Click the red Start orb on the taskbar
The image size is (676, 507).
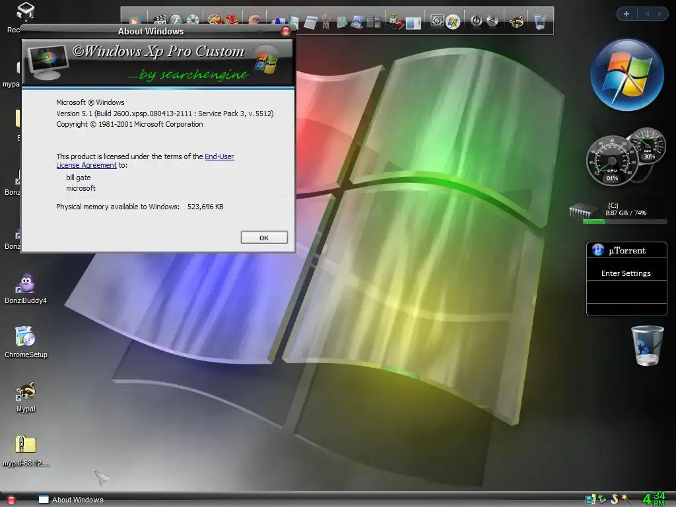(11, 500)
